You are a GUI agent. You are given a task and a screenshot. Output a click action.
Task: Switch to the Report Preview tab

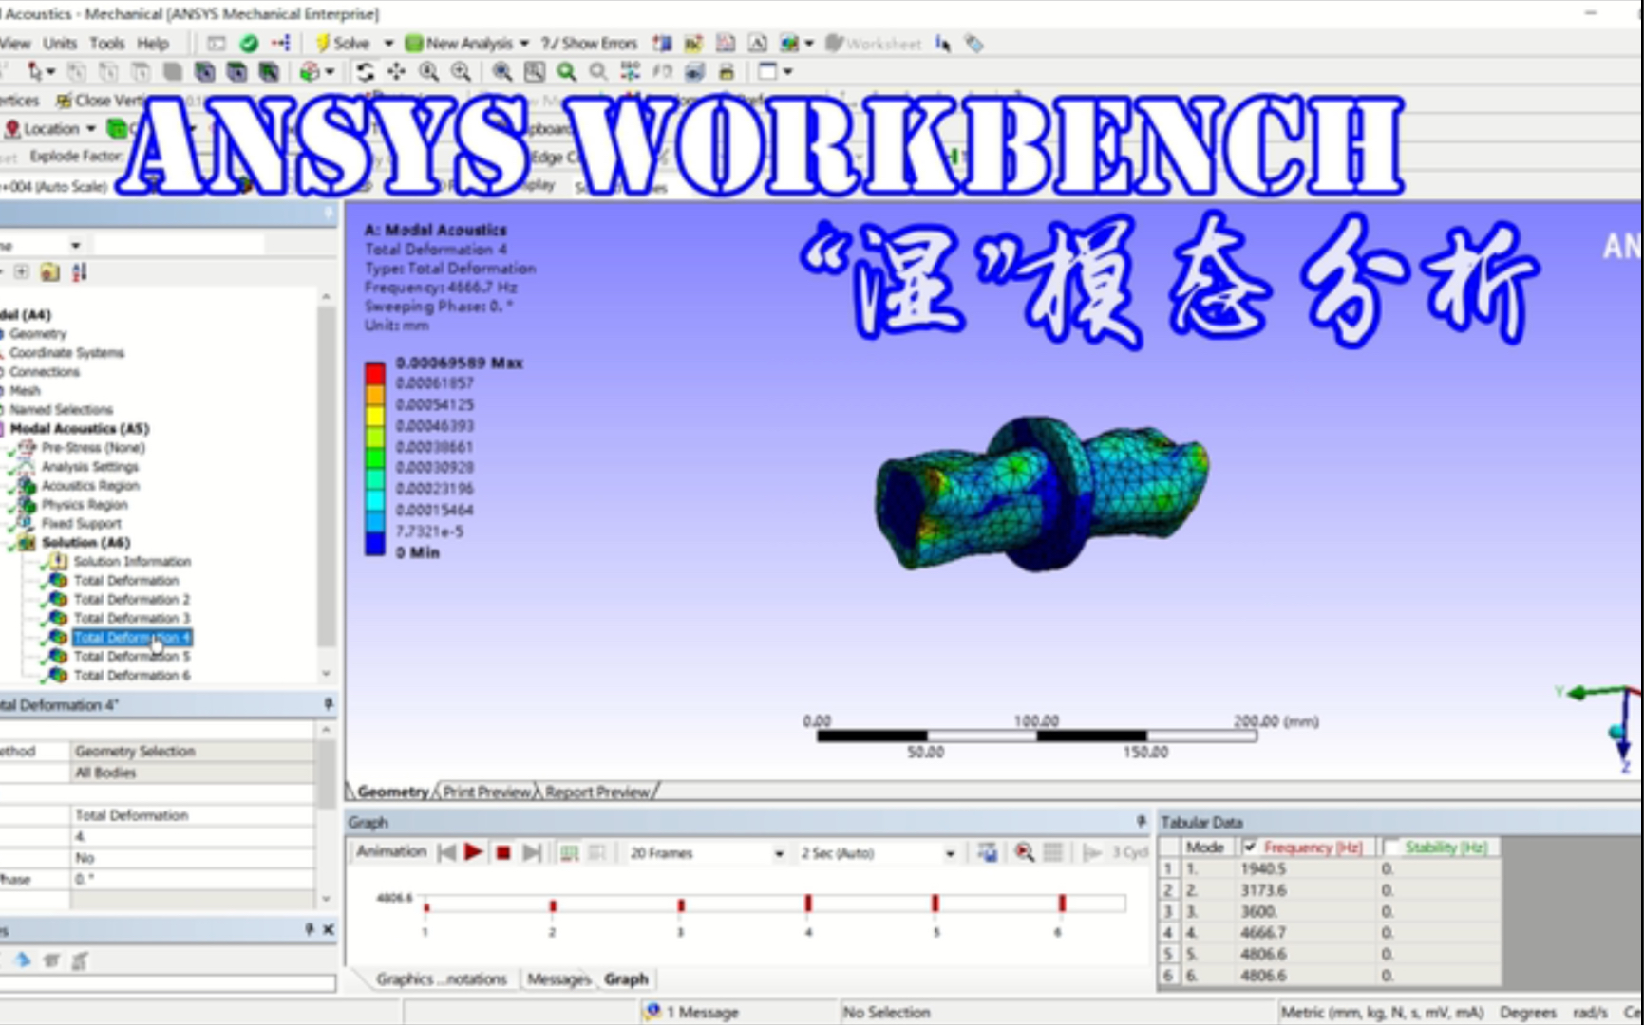(597, 792)
